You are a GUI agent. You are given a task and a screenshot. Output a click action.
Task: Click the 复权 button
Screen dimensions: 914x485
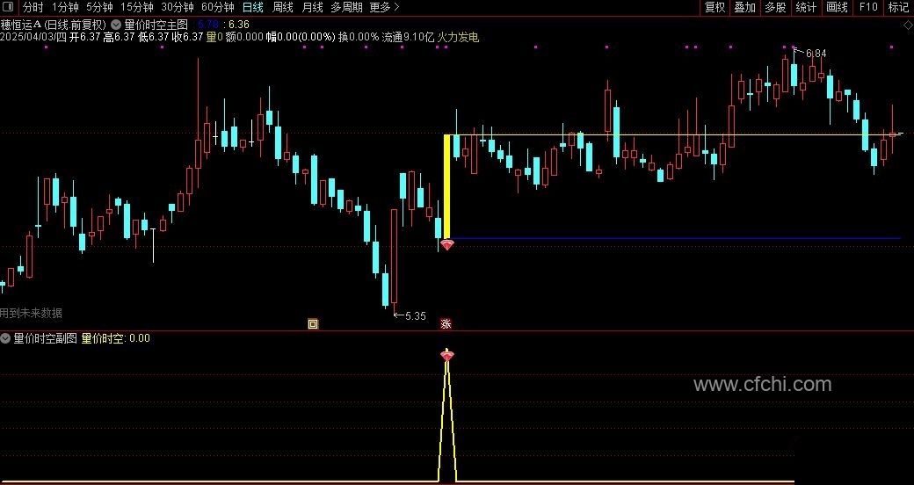pyautogui.click(x=715, y=7)
